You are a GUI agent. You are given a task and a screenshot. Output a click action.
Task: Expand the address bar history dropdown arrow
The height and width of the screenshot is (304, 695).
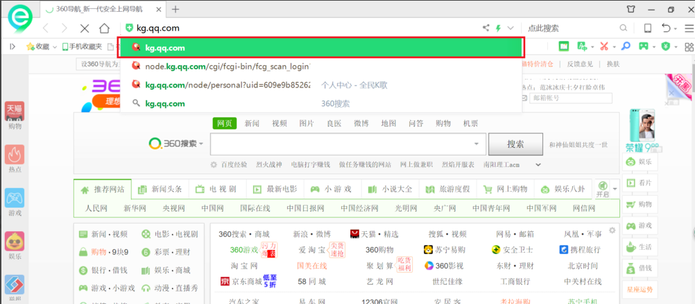tap(510, 28)
